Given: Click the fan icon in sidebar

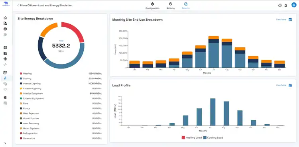Looking at the screenshot, I should 5,59.
